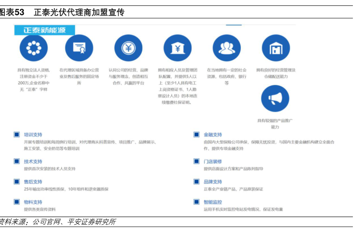Click the megaphone promotion icon
Screen dimensions: 354x229
(275, 98)
